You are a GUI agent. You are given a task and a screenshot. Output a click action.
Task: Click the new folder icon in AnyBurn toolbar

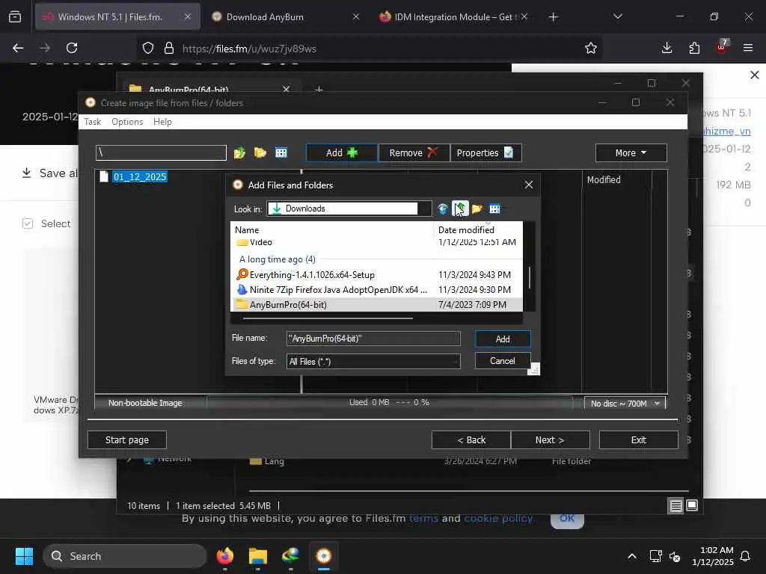pos(260,152)
